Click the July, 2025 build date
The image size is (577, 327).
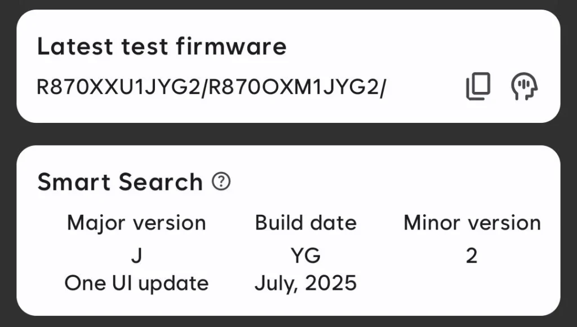point(306,282)
